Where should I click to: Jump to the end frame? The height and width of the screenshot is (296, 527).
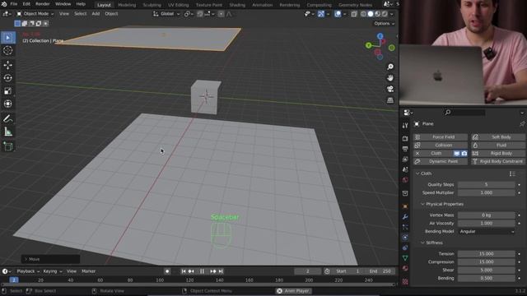pyautogui.click(x=221, y=271)
